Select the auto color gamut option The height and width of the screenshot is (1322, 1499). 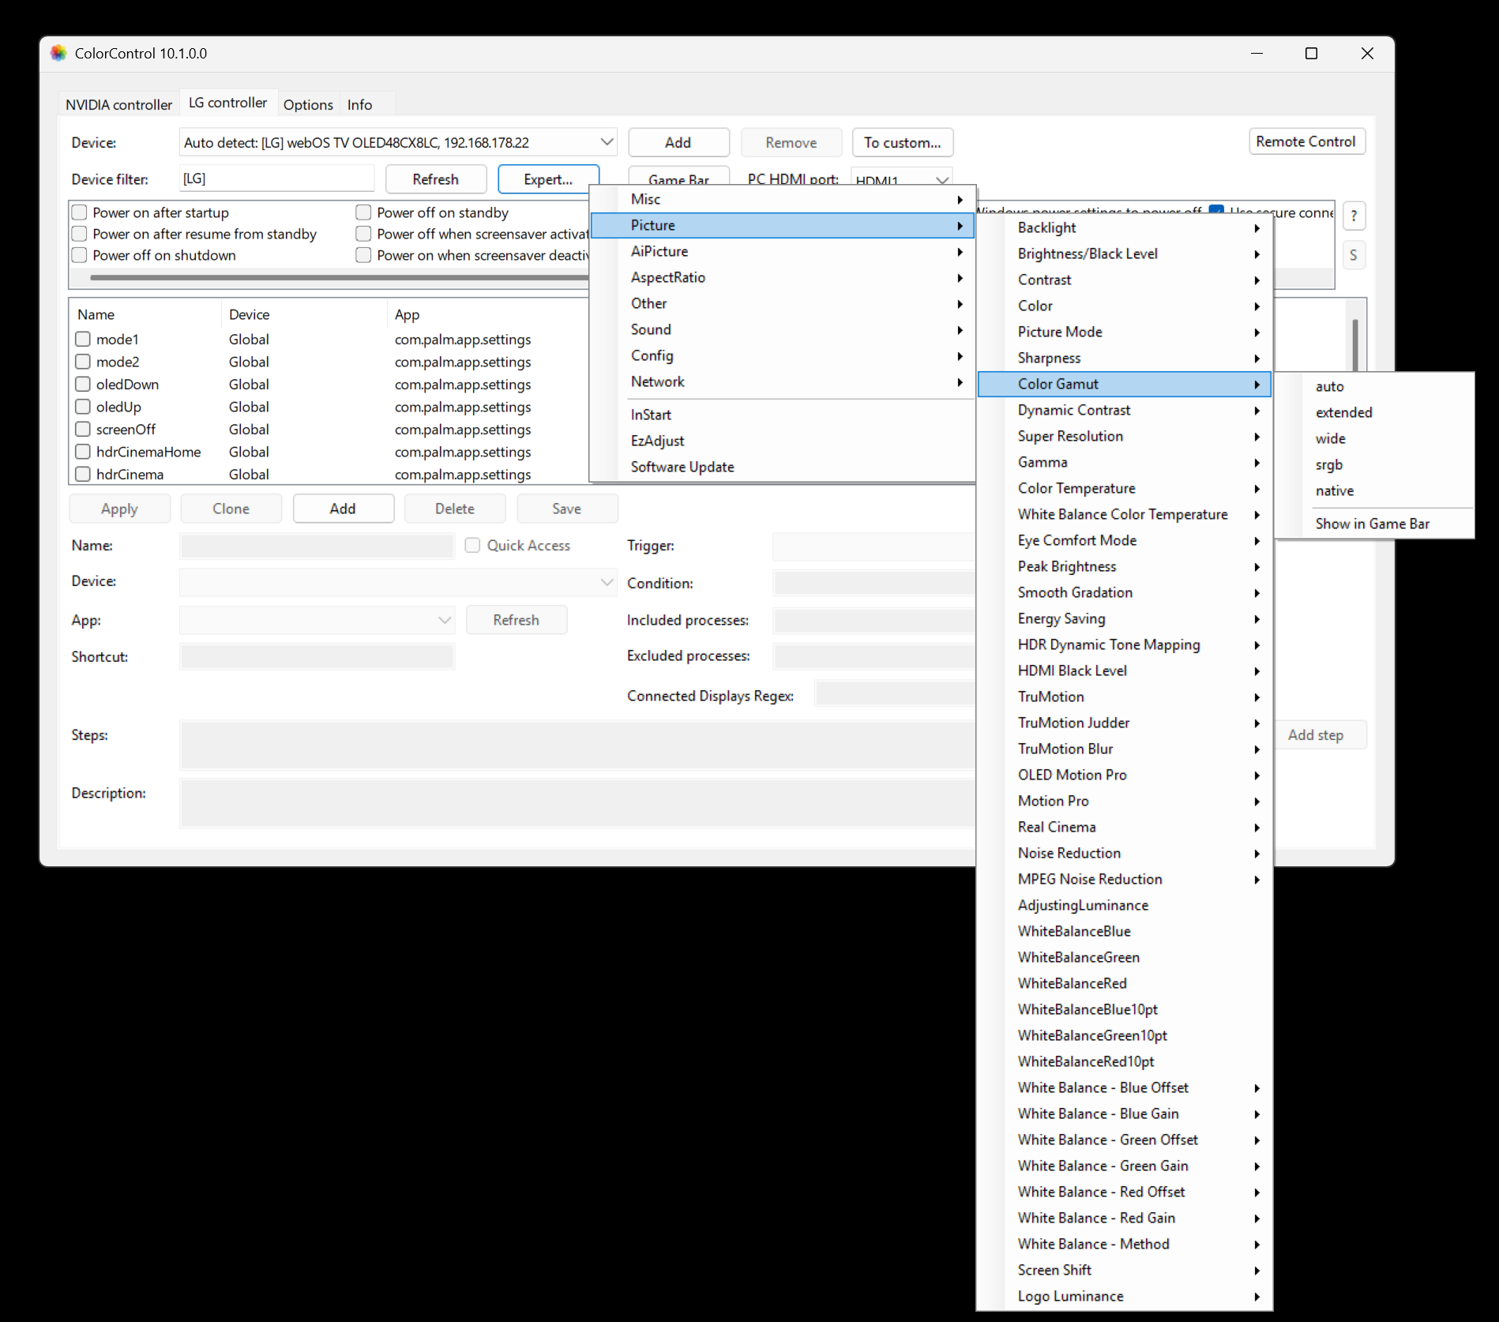pos(1374,386)
